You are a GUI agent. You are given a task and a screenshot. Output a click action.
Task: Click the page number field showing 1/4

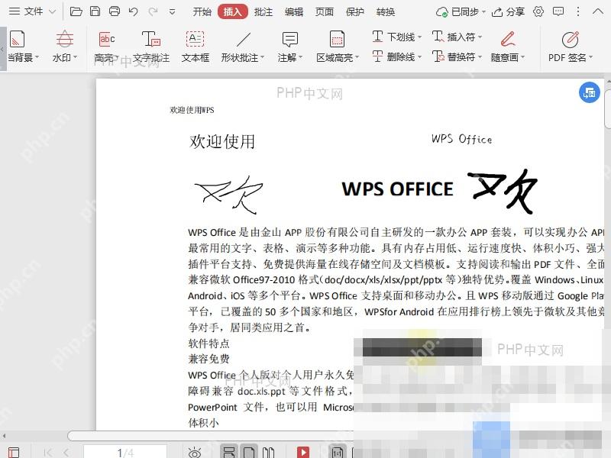125,452
